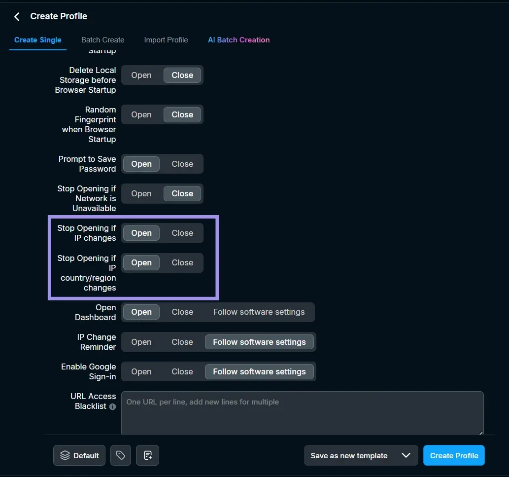Screen dimensions: 509x477
Task: Set Delete Local Storage to Close
Action: (x=182, y=75)
